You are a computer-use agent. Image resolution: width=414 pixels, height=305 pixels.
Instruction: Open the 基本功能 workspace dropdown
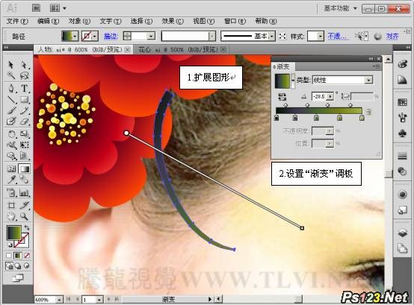(x=340, y=8)
